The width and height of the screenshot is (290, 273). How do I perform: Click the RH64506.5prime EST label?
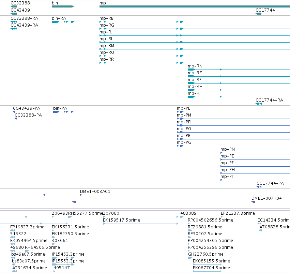pos(42,247)
